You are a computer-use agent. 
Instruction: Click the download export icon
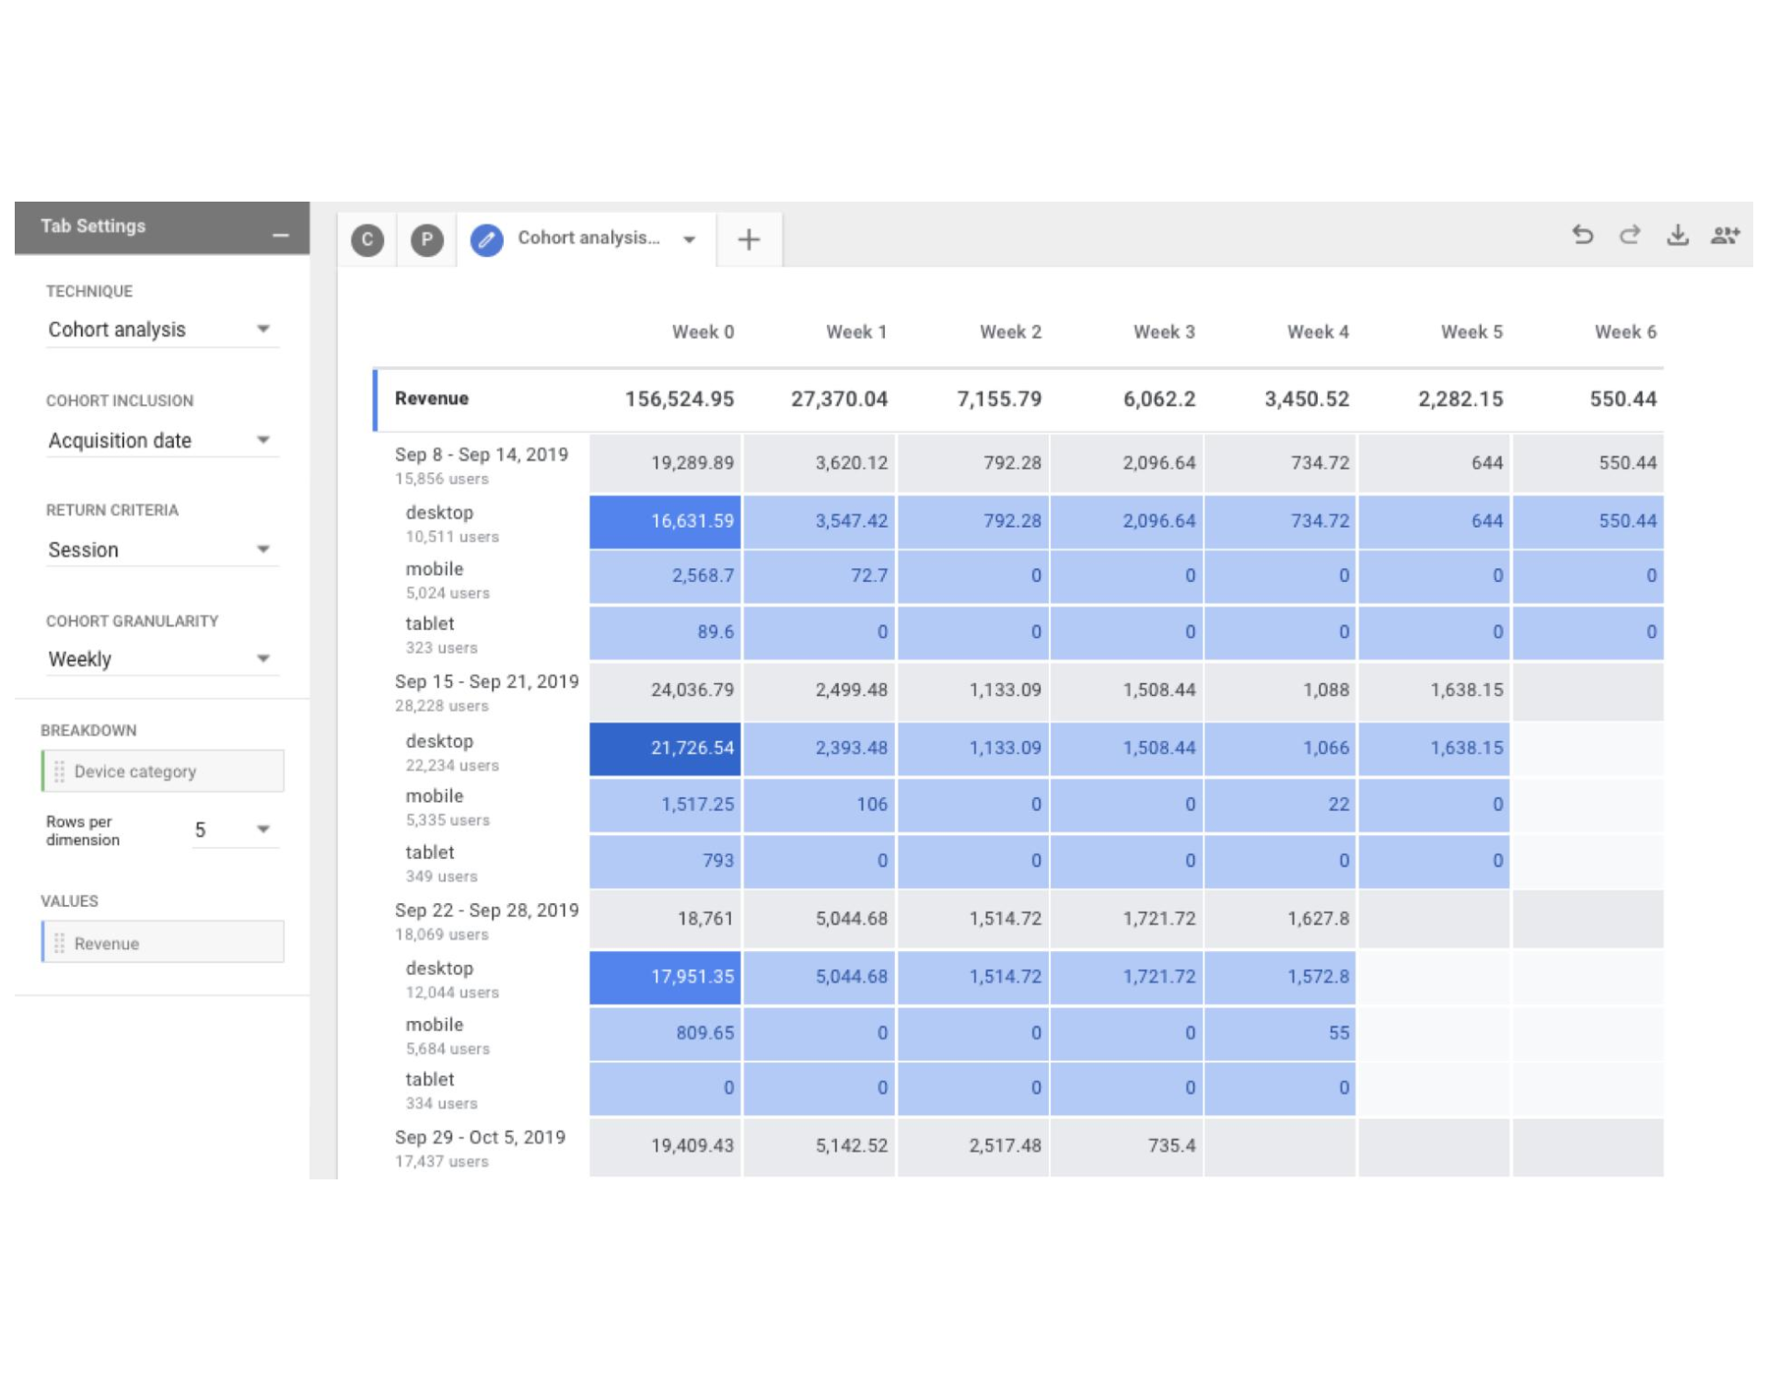(1677, 235)
